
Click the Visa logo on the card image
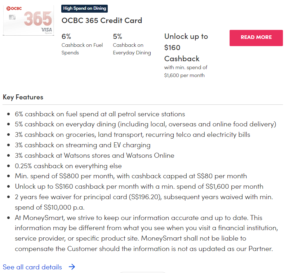pyautogui.click(x=47, y=30)
